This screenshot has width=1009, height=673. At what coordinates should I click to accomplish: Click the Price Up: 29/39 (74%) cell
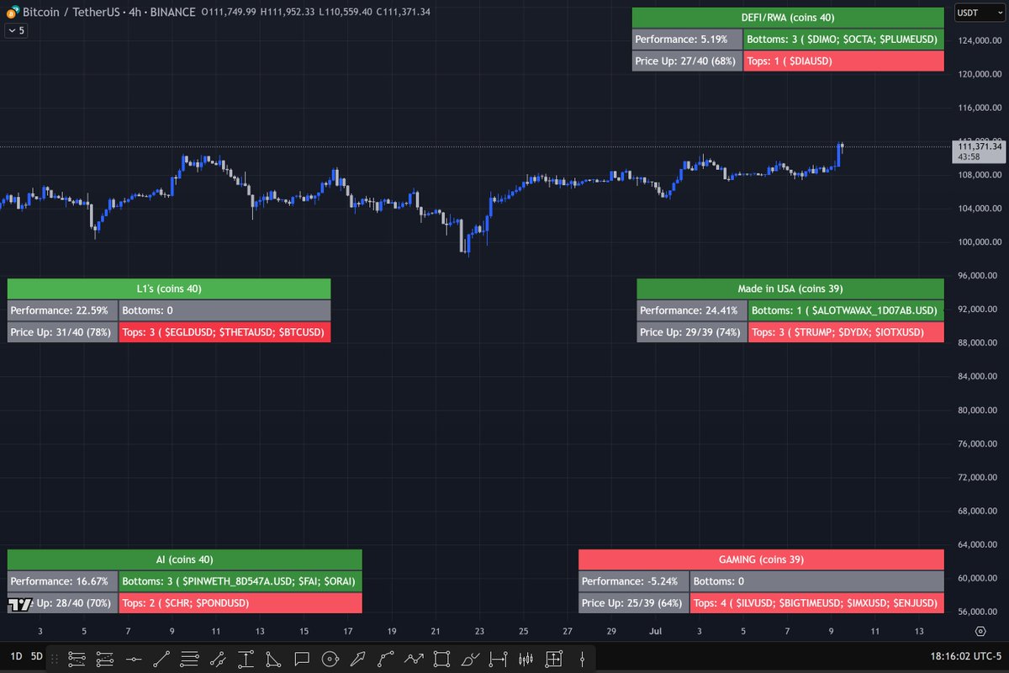point(691,332)
